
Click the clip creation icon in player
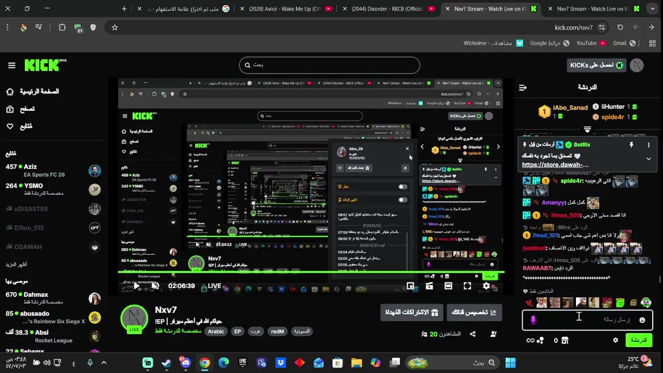(x=429, y=286)
